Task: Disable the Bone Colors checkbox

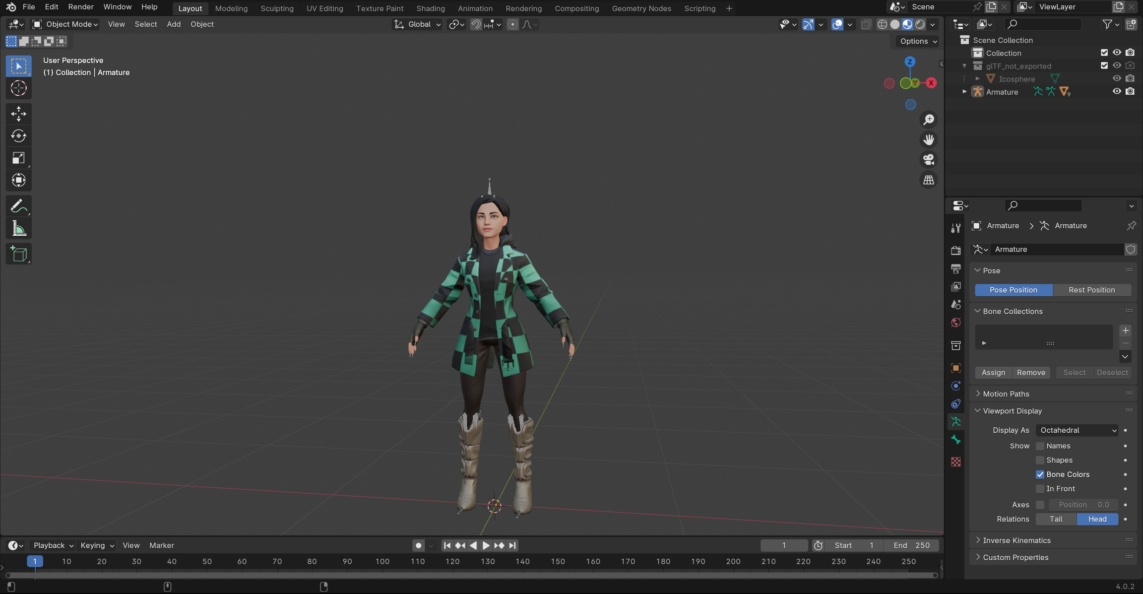Action: pyautogui.click(x=1040, y=474)
